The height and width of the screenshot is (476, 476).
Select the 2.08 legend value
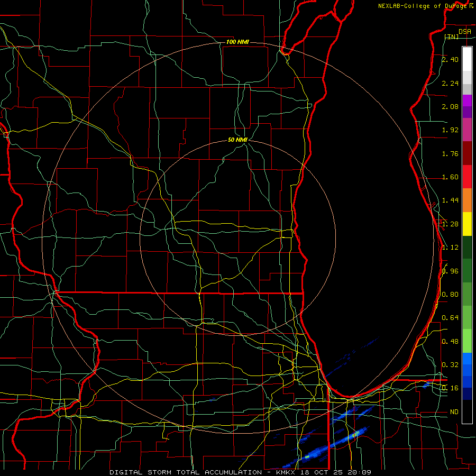pos(450,106)
